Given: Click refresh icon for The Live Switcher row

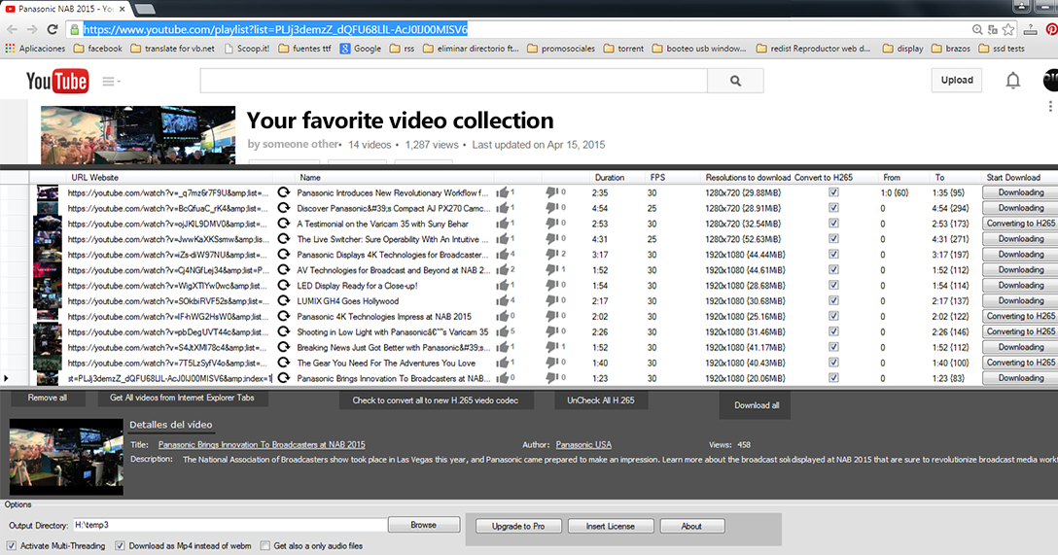Looking at the screenshot, I should pos(284,239).
